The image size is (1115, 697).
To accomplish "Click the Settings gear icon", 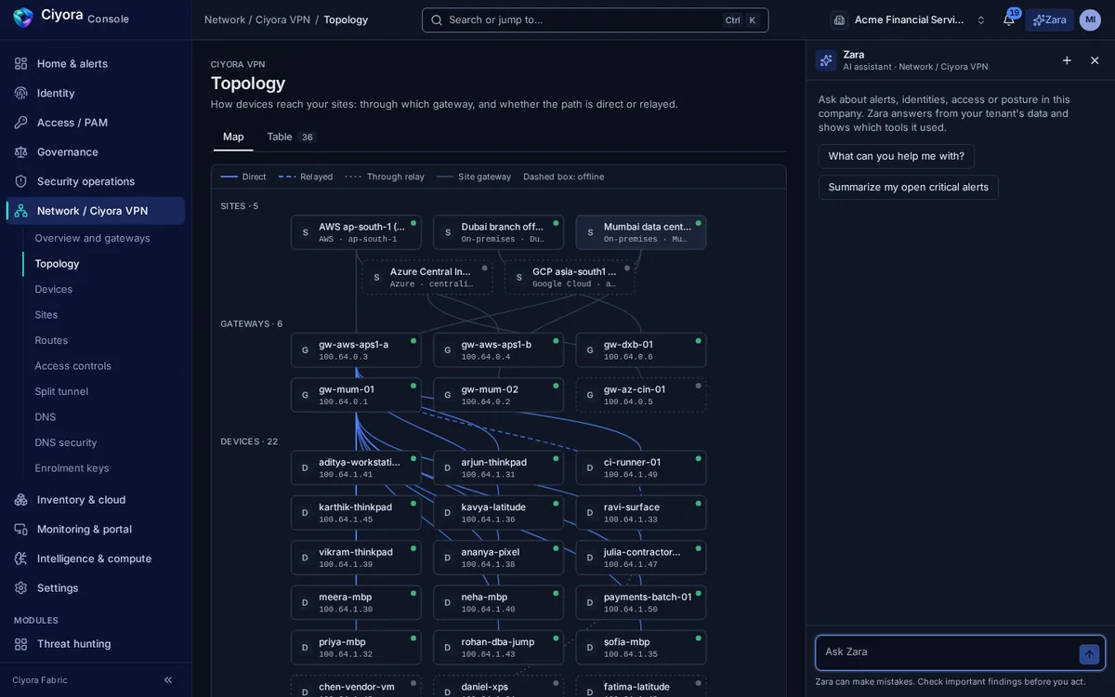I will [21, 588].
